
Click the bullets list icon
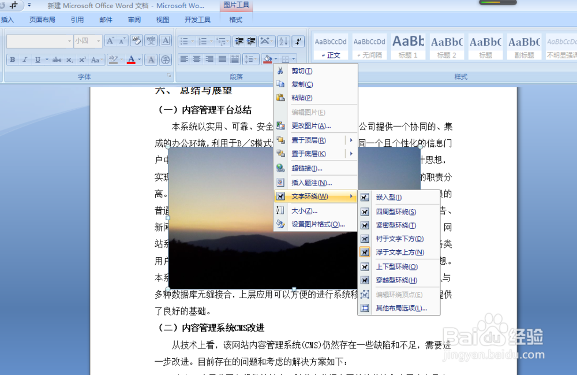[184, 41]
